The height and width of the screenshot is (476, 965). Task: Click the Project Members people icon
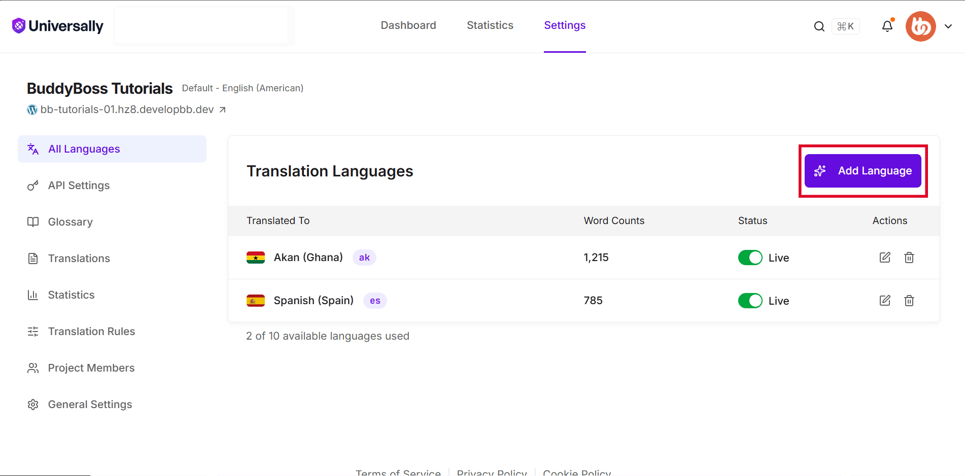33,368
